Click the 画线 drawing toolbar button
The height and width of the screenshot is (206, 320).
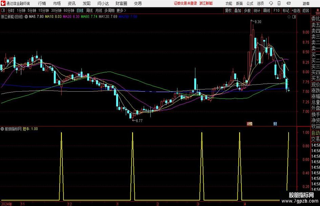[x=266, y=10]
